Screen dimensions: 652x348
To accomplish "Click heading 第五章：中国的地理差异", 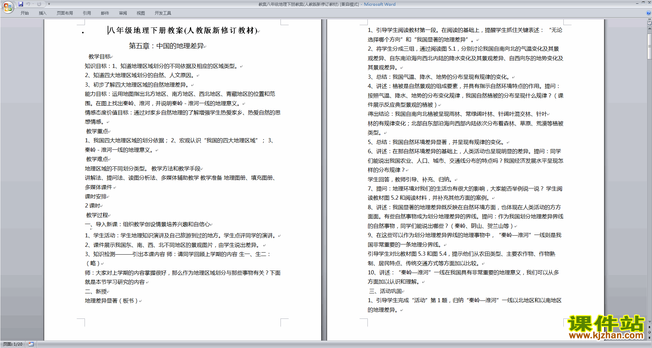I will point(166,46).
